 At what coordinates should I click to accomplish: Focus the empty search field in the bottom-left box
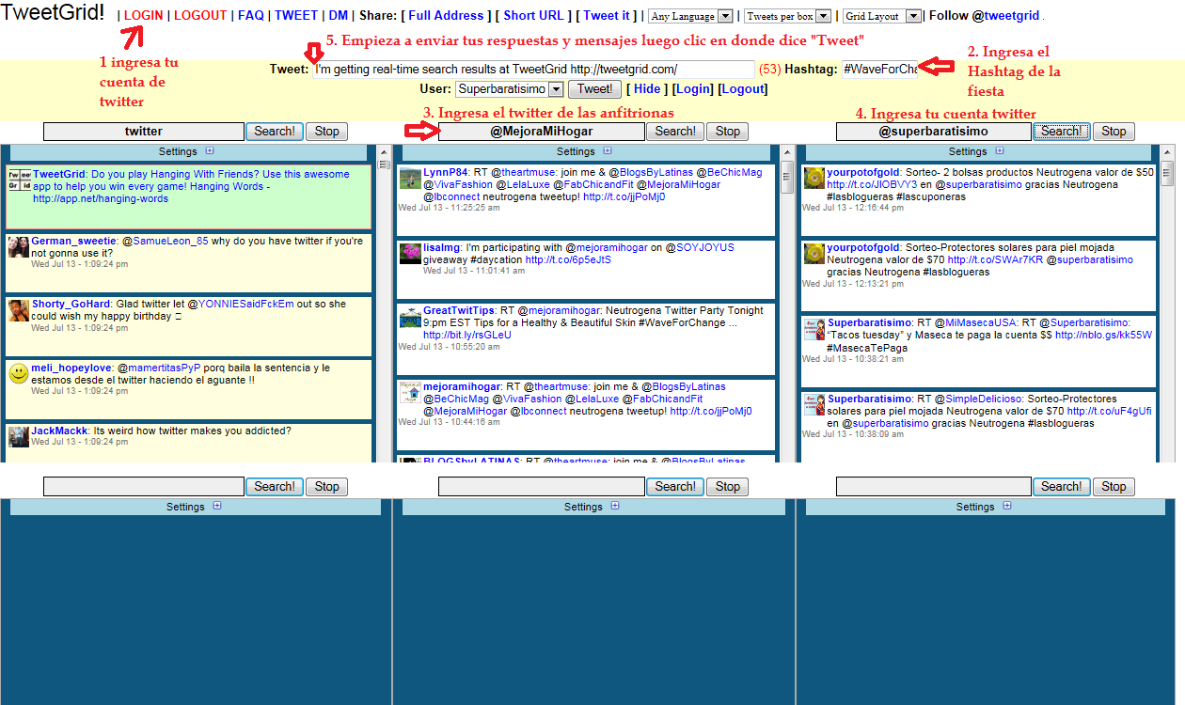(x=144, y=487)
